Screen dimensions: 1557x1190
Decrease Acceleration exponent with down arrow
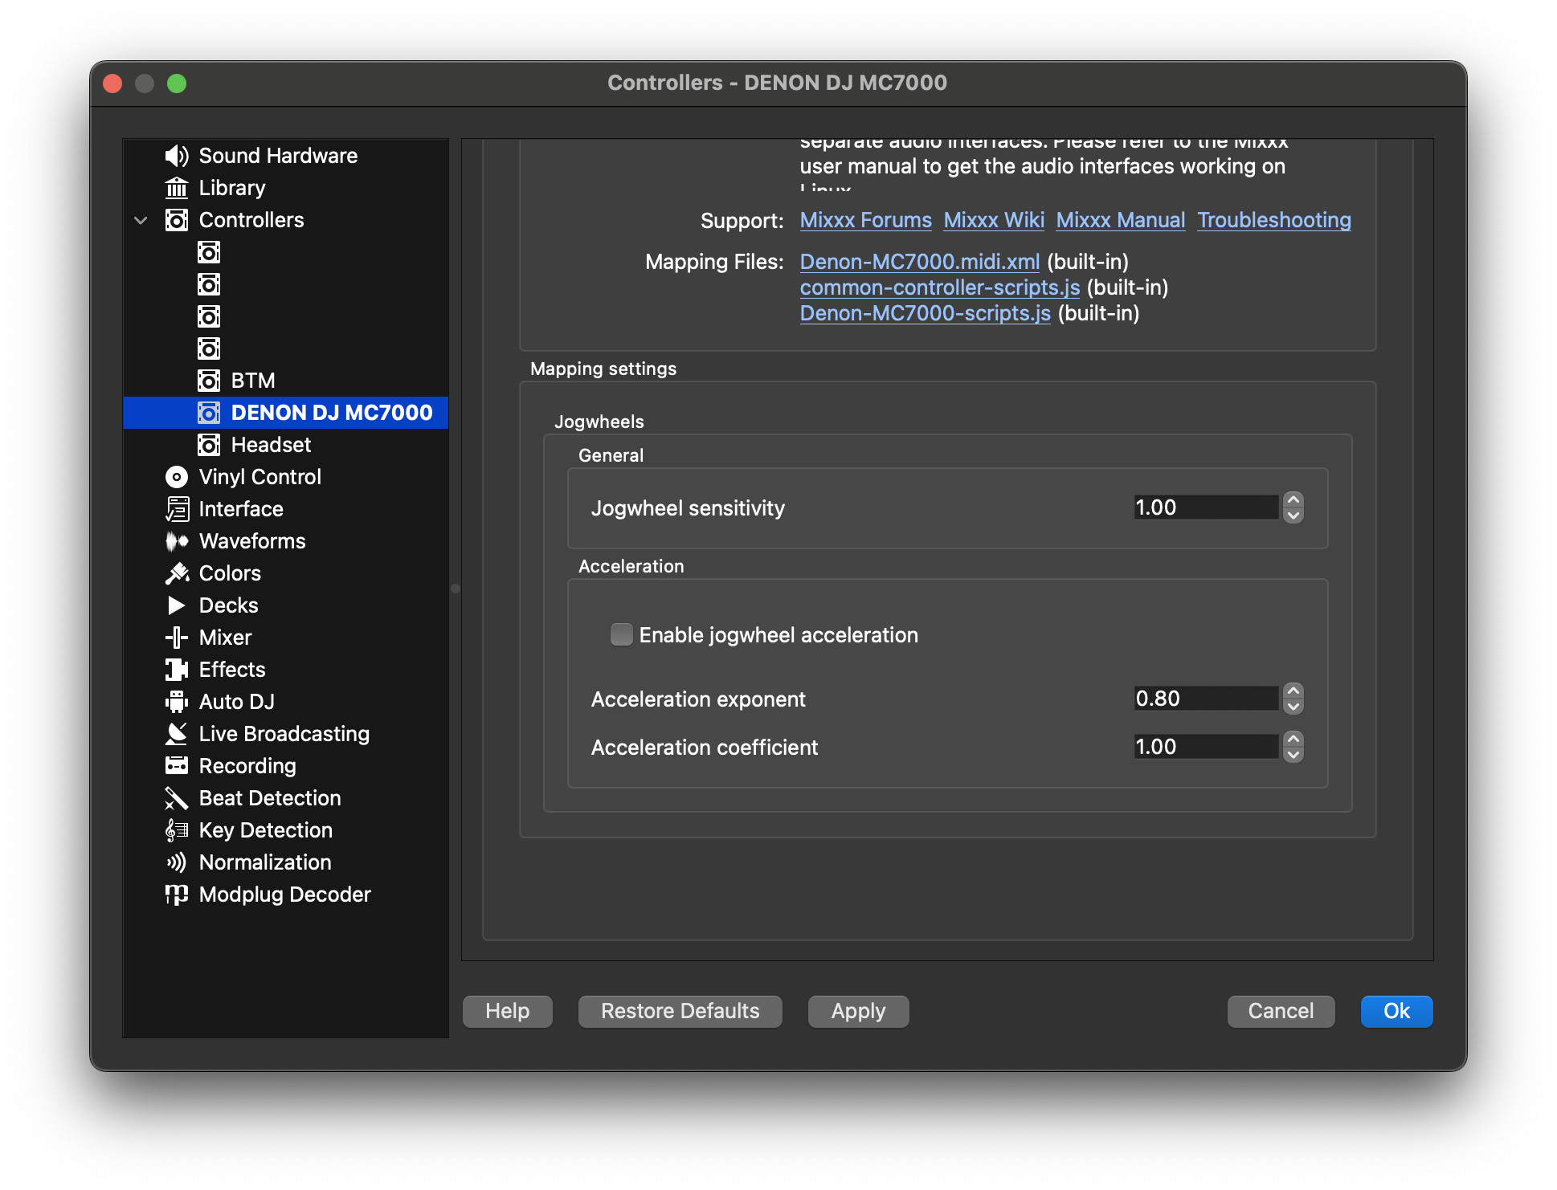(x=1293, y=707)
